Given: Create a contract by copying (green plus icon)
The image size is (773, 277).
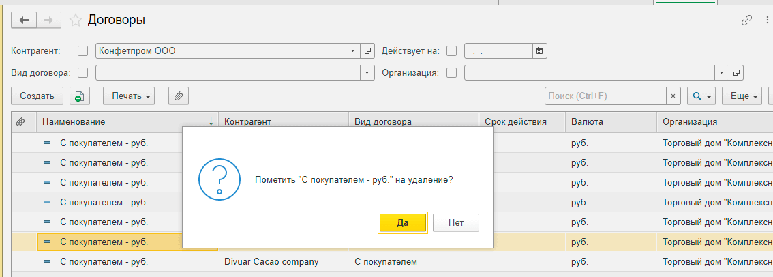Looking at the screenshot, I should [79, 96].
